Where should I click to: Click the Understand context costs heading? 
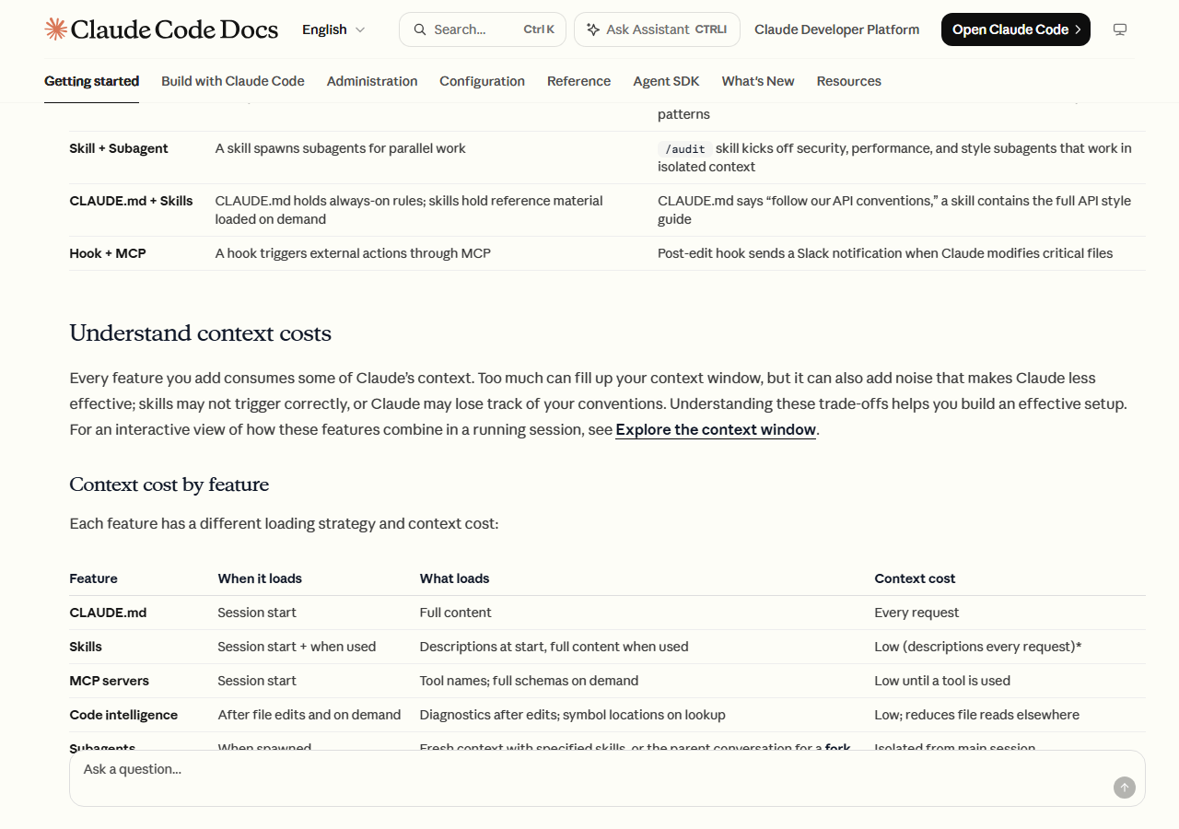pos(201,333)
